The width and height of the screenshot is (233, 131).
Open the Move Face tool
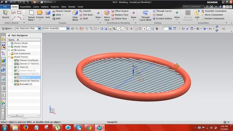107,15
